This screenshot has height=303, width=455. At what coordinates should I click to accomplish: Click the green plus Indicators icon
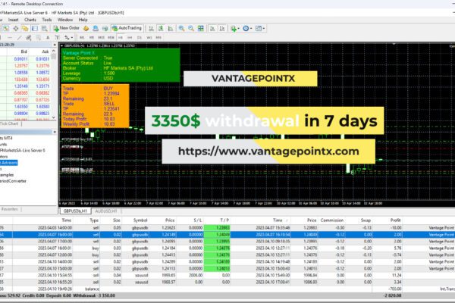click(234, 29)
